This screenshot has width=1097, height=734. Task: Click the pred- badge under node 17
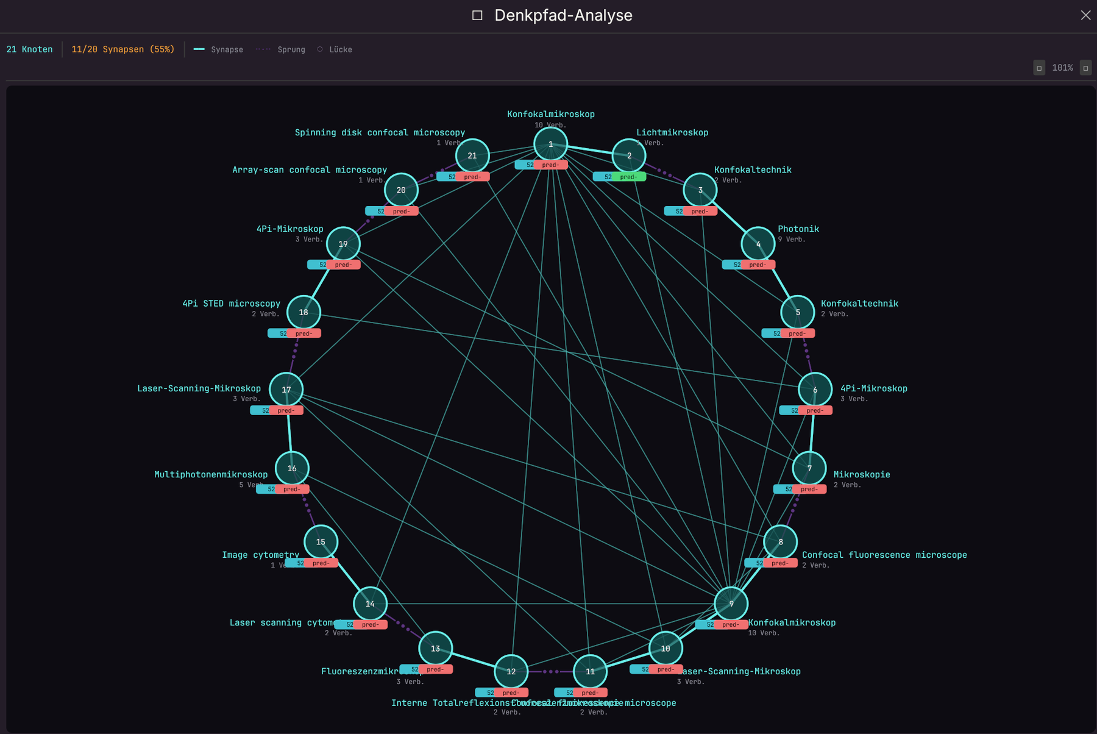click(286, 410)
